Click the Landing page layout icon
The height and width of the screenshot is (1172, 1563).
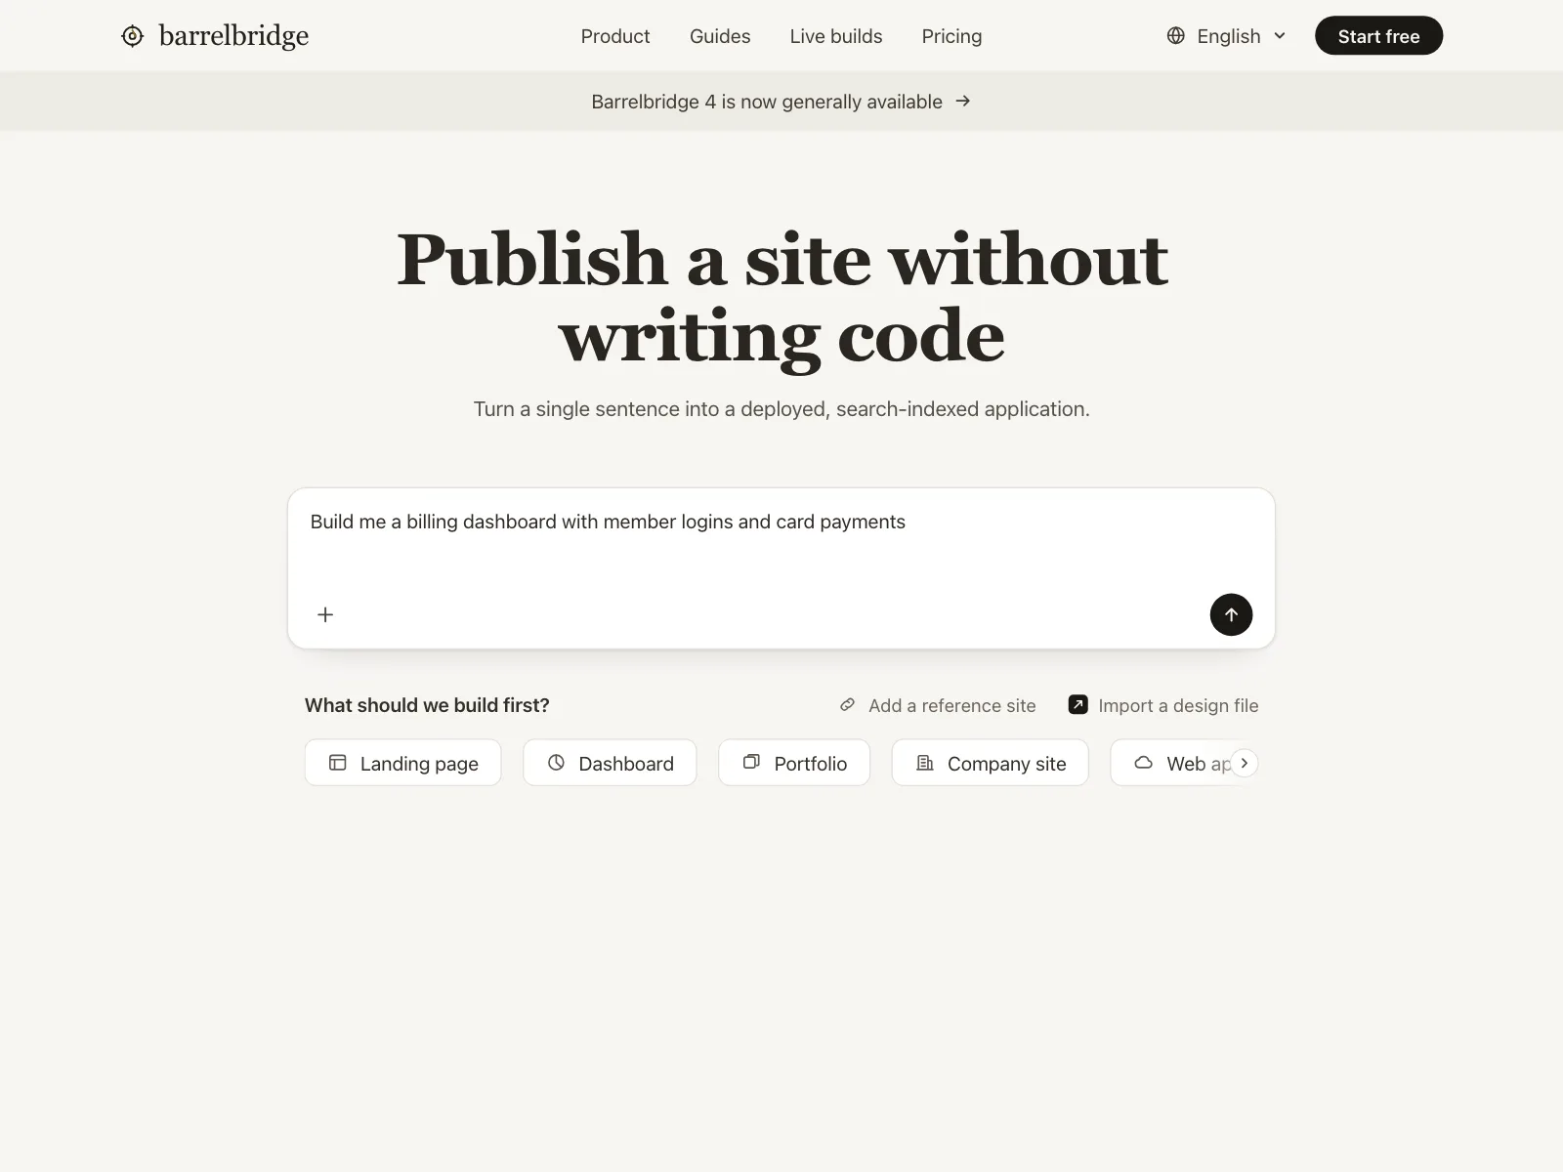pyautogui.click(x=337, y=763)
